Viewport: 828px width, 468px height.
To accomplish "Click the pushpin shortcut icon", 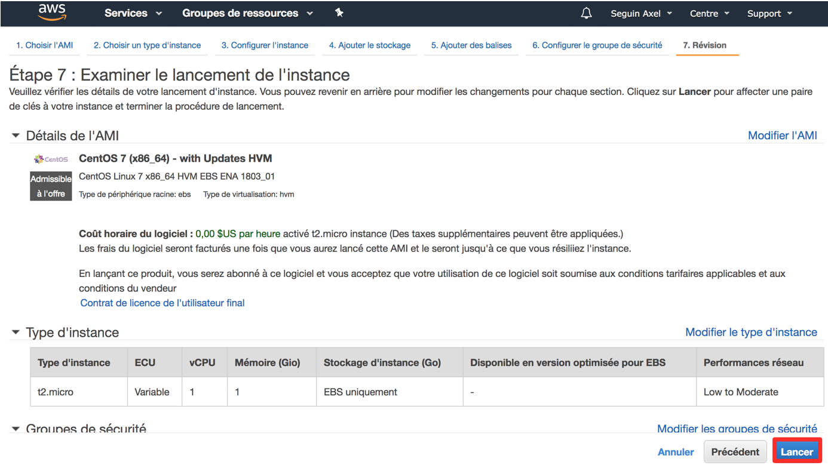I will click(339, 13).
